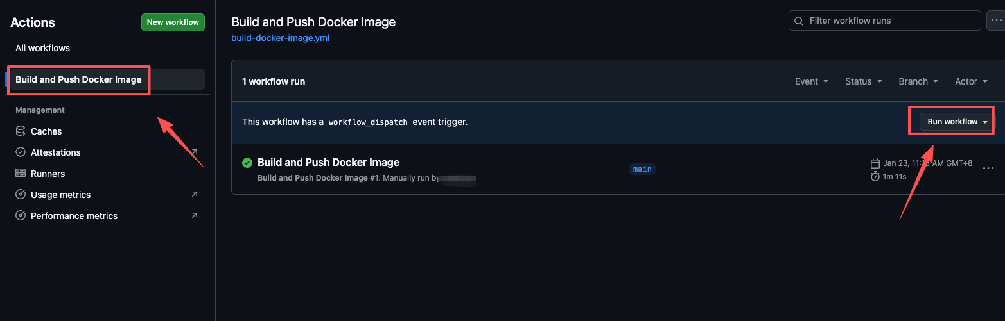Click the Usage metrics gauge icon
The height and width of the screenshot is (321, 1005).
(x=21, y=195)
